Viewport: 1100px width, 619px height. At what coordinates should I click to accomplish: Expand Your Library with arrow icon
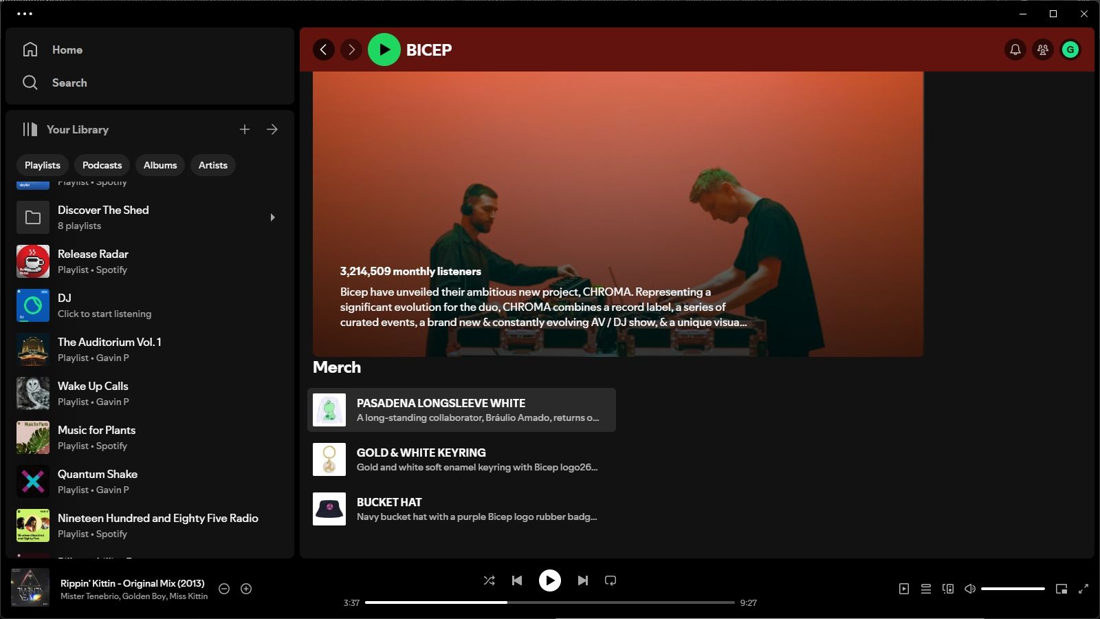pos(272,129)
